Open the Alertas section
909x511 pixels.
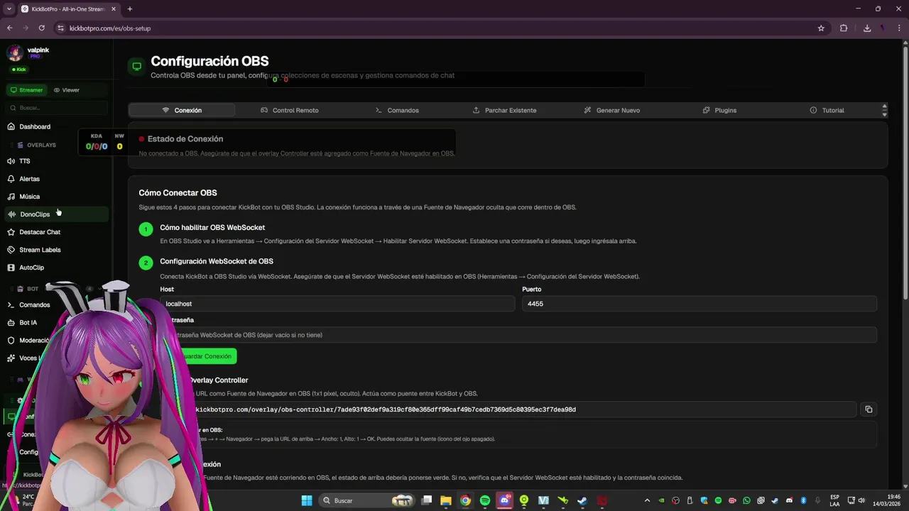click(57, 179)
